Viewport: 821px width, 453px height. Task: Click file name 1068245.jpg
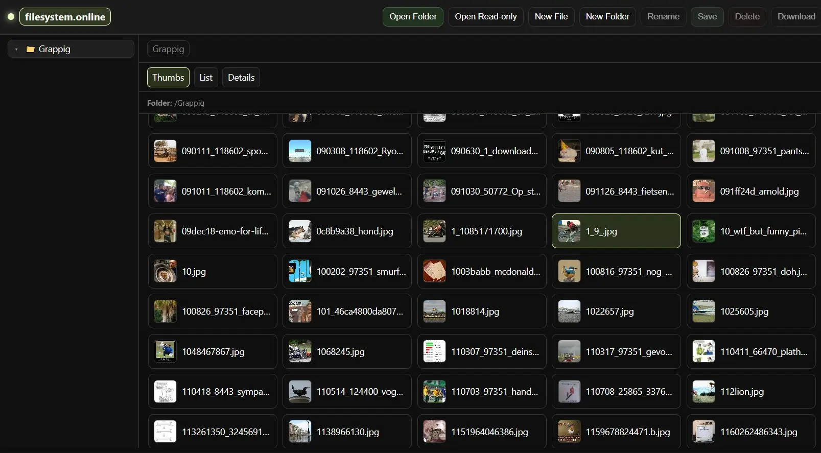point(340,352)
